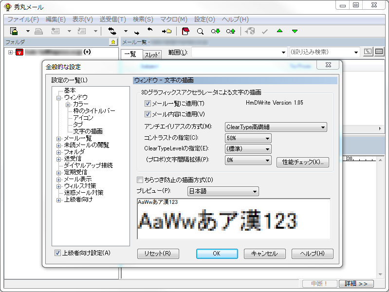The width and height of the screenshot is (389, 292).
Task: Open the 編集(E) menu
Action: pos(56,19)
